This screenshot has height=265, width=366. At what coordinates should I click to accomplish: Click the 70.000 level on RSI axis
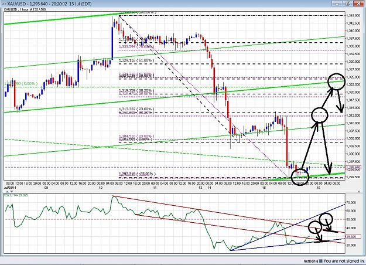(351, 202)
